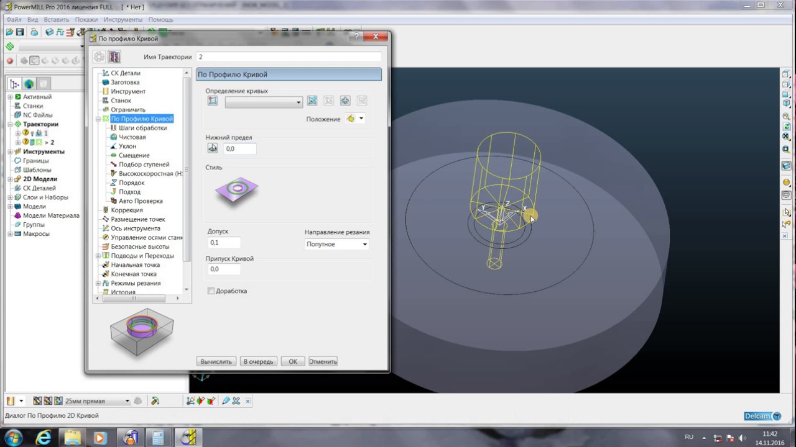Open Windows Media Player in taskbar
Screen dimensions: 796x447
click(100, 438)
